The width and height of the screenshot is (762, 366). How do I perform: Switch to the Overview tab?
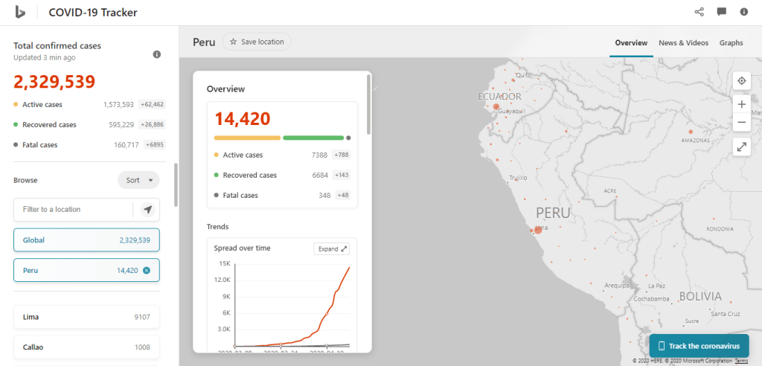pos(631,42)
